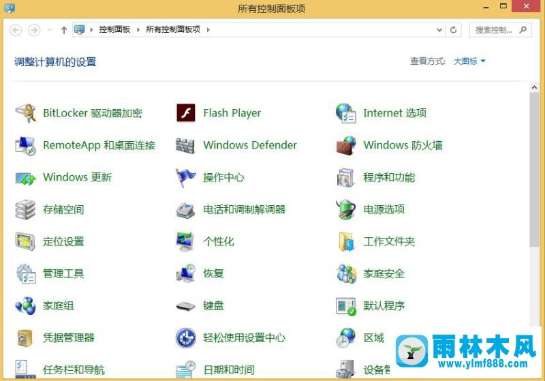Open the 家庭安全 people icon
The image size is (545, 381).
pyautogui.click(x=346, y=274)
